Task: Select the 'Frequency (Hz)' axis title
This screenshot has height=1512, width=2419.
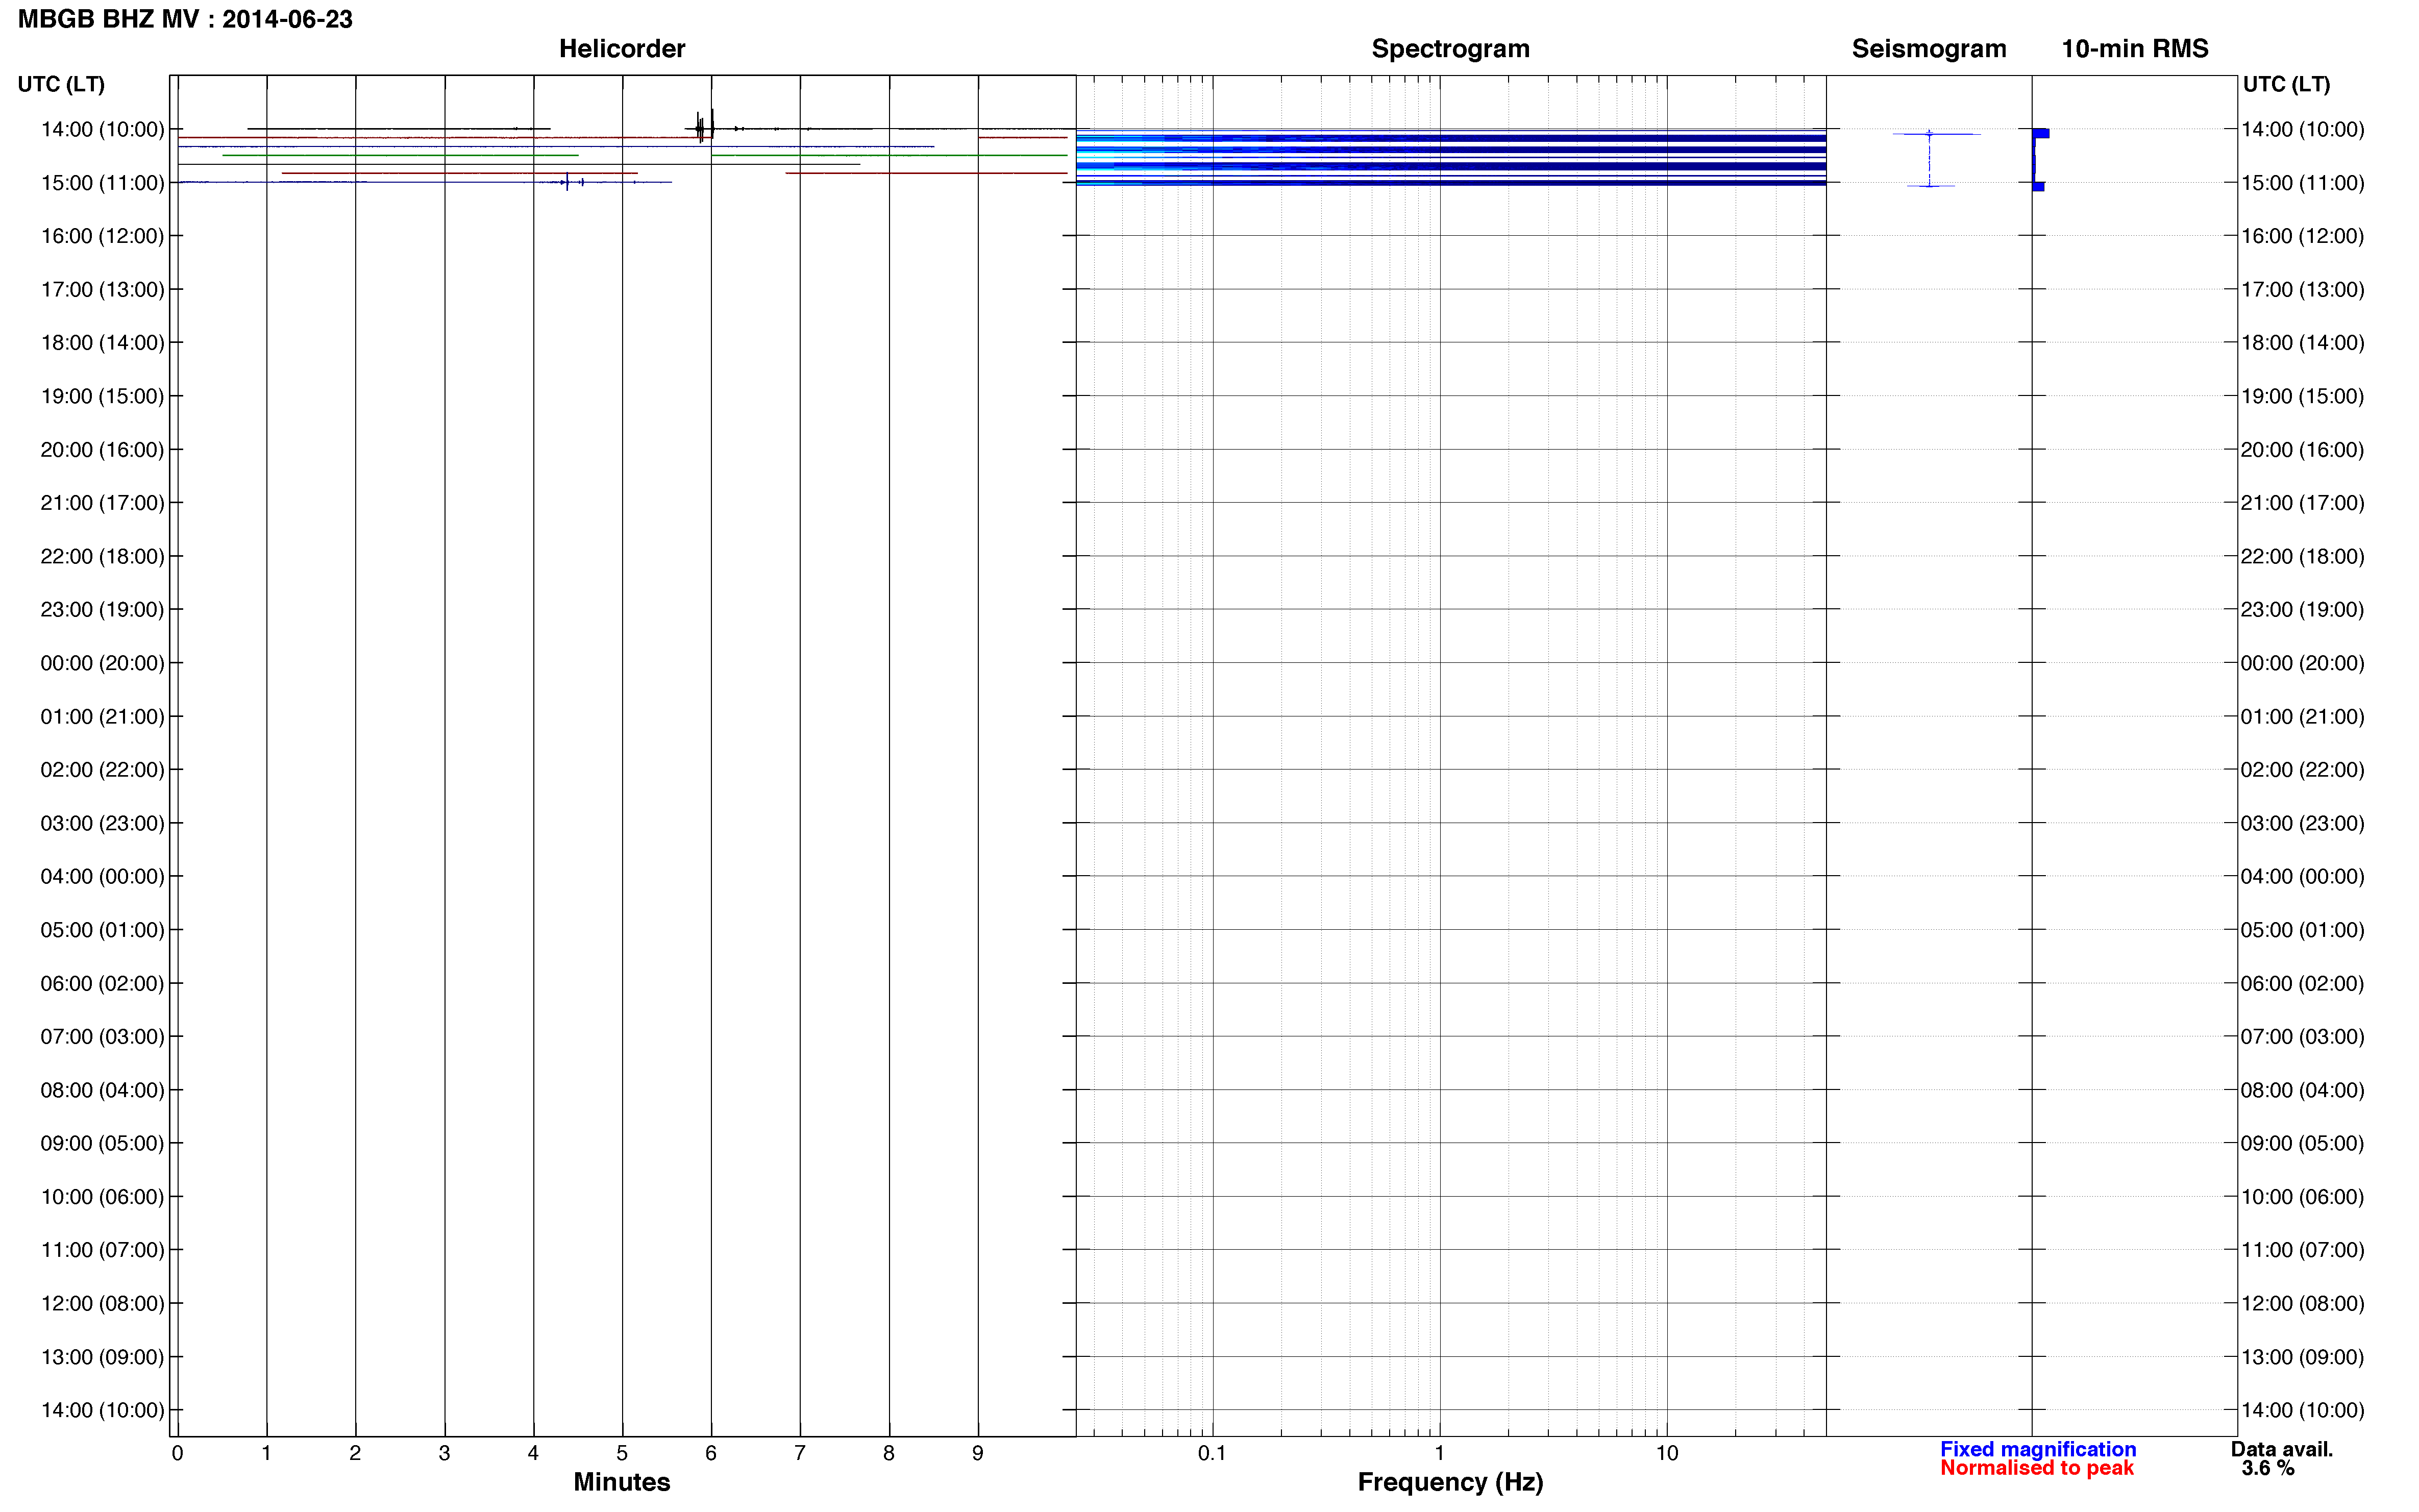Action: click(x=1450, y=1482)
